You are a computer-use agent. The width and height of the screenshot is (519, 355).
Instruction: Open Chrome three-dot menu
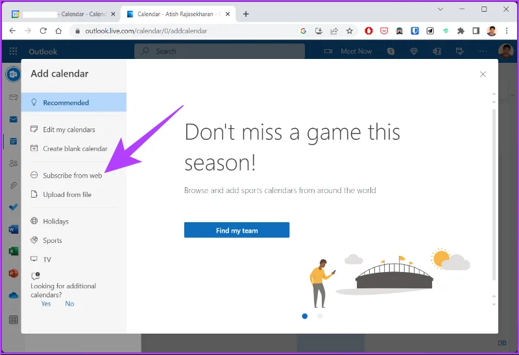(x=507, y=30)
